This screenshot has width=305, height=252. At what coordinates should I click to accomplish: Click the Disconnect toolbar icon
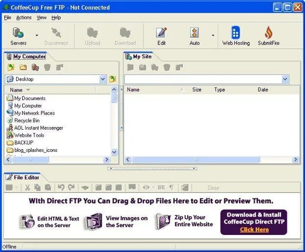[56, 36]
